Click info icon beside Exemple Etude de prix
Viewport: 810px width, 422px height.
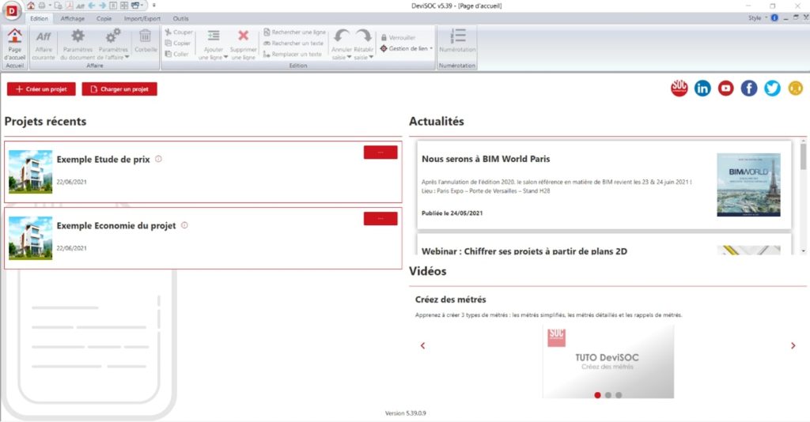158,159
